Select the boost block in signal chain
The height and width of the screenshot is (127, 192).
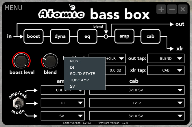(x=34, y=36)
